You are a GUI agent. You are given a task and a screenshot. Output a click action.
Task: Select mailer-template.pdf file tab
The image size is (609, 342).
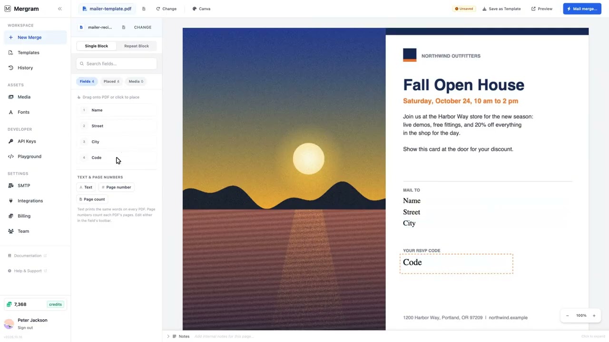click(x=107, y=9)
